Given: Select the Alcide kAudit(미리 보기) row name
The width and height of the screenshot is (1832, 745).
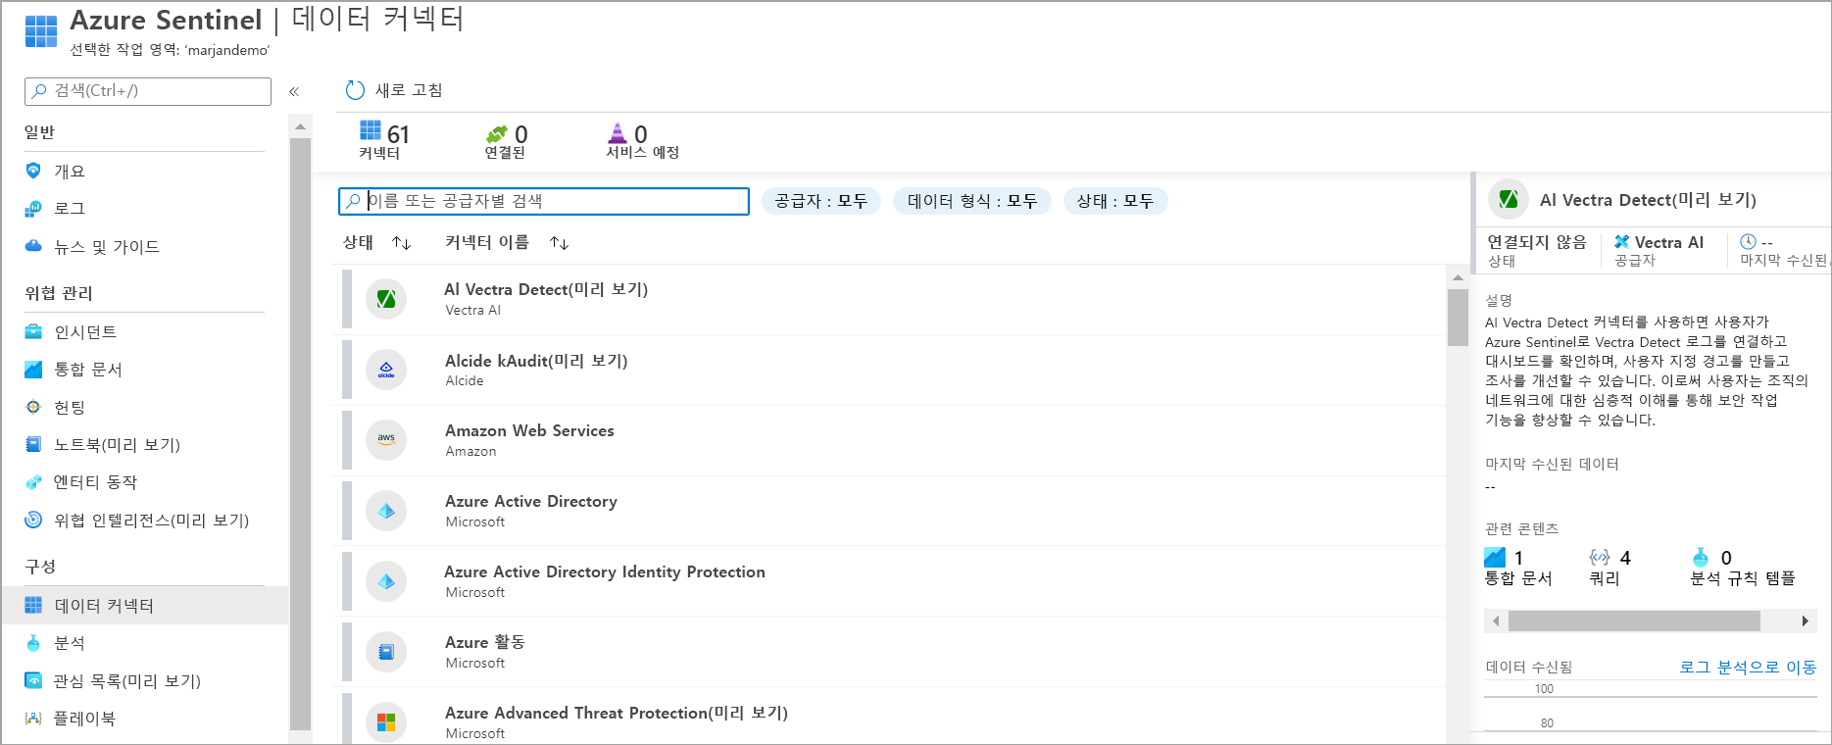Looking at the screenshot, I should [536, 361].
